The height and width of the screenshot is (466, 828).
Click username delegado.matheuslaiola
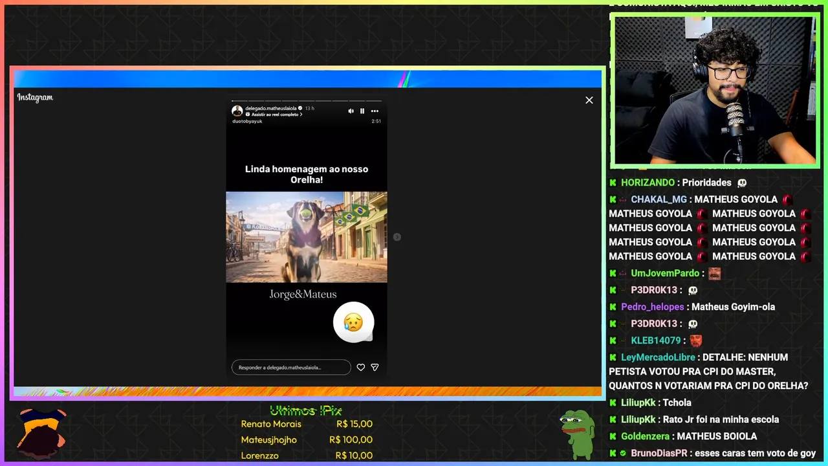coord(271,108)
